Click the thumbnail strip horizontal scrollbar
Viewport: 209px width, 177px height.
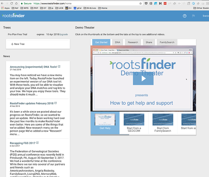pos(110,135)
